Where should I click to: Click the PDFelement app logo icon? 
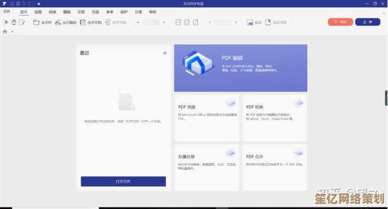coord(4,4)
